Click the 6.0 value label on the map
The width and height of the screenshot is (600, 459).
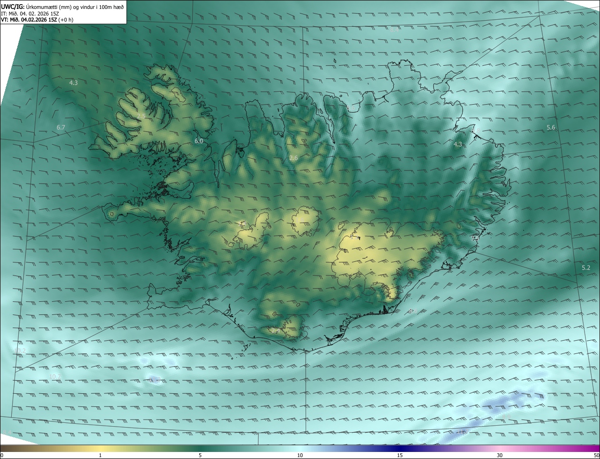pos(199,141)
